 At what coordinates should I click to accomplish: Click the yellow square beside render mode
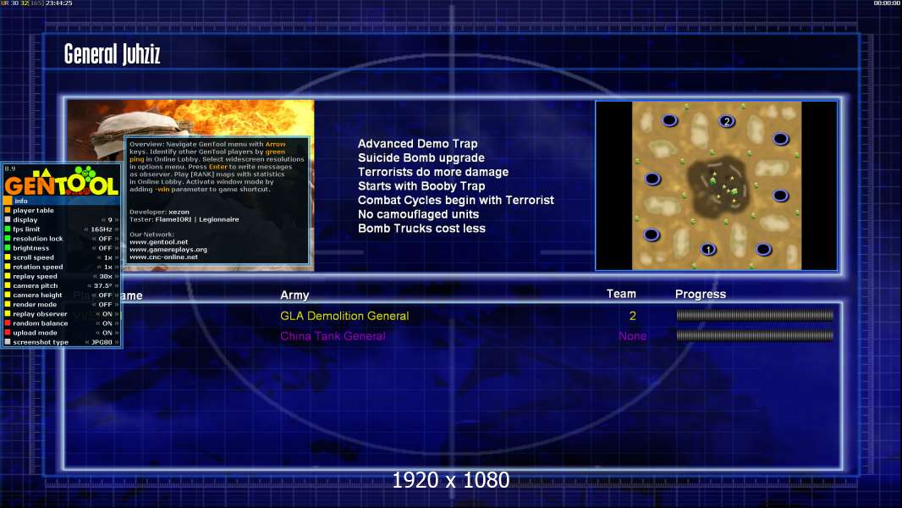(8, 304)
